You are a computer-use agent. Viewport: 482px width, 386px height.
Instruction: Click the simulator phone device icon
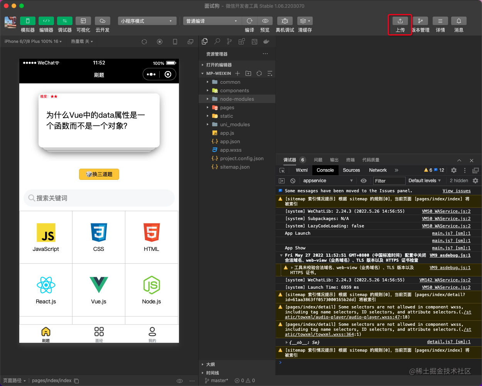[175, 42]
